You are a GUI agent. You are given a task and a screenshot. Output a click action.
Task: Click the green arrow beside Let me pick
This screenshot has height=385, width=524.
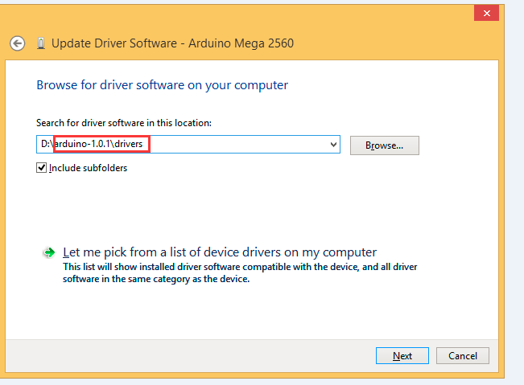tap(49, 252)
